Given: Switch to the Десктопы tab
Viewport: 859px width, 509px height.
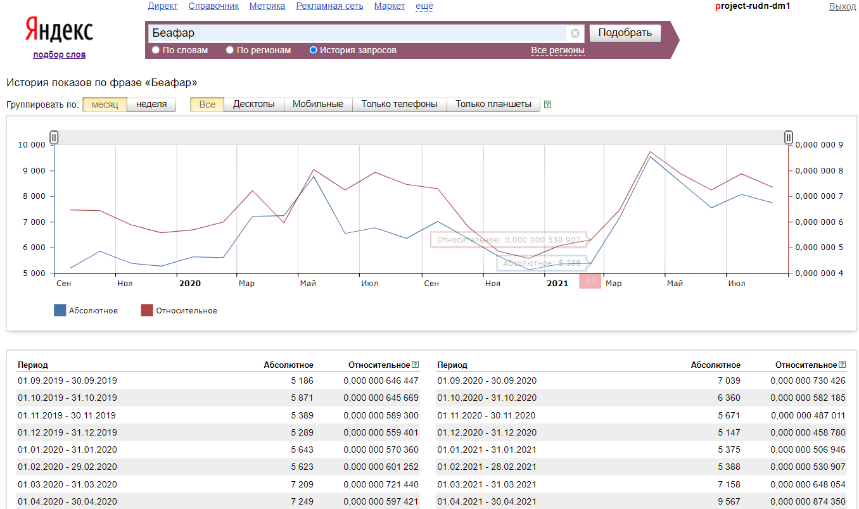Looking at the screenshot, I should (254, 104).
